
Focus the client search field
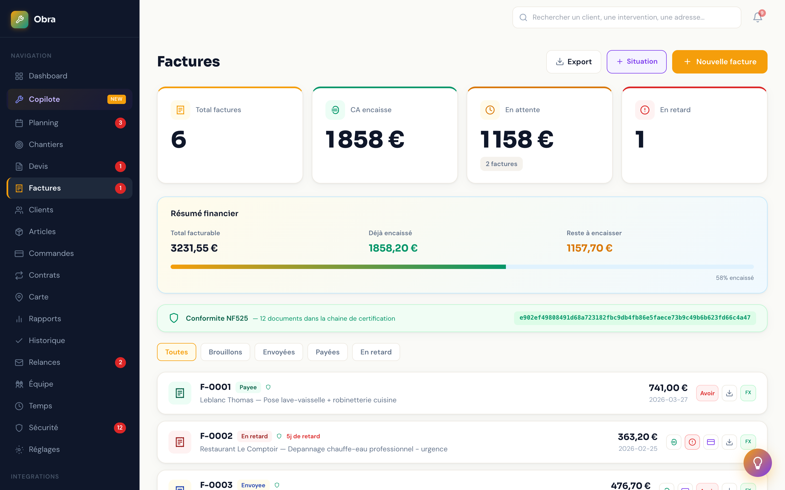(626, 17)
